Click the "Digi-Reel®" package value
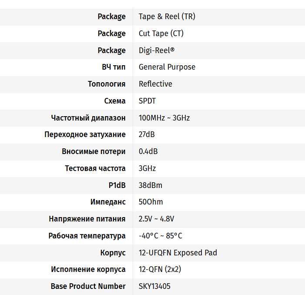305x295 pixels. (156, 50)
